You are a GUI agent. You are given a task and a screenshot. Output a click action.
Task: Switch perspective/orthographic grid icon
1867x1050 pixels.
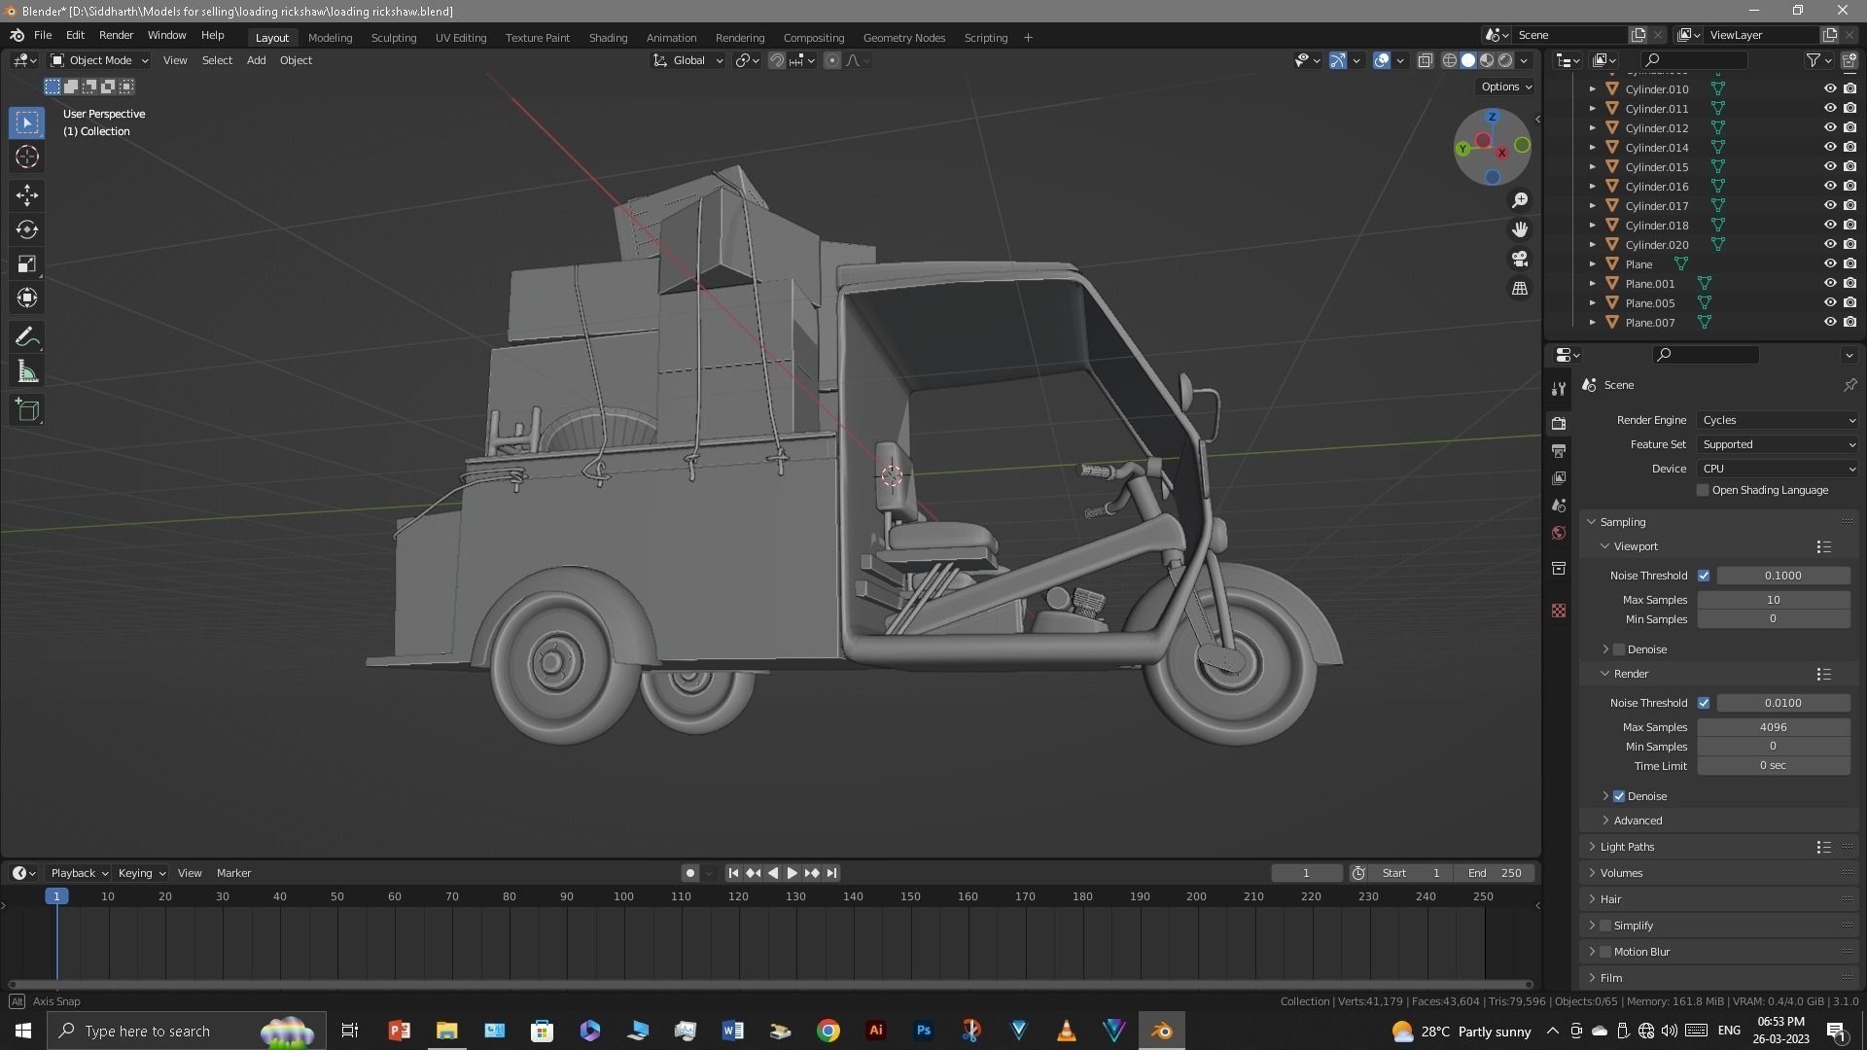pos(1520,289)
